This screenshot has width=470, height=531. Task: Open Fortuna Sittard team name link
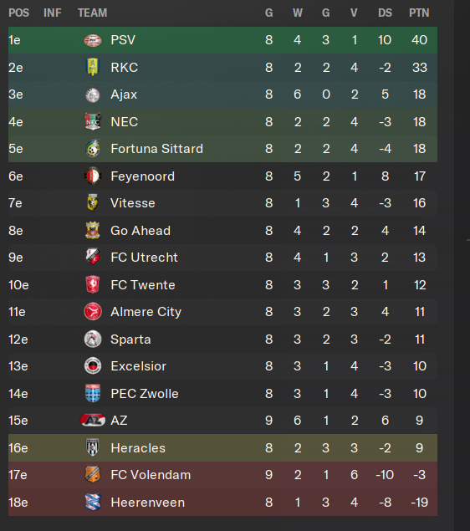156,149
